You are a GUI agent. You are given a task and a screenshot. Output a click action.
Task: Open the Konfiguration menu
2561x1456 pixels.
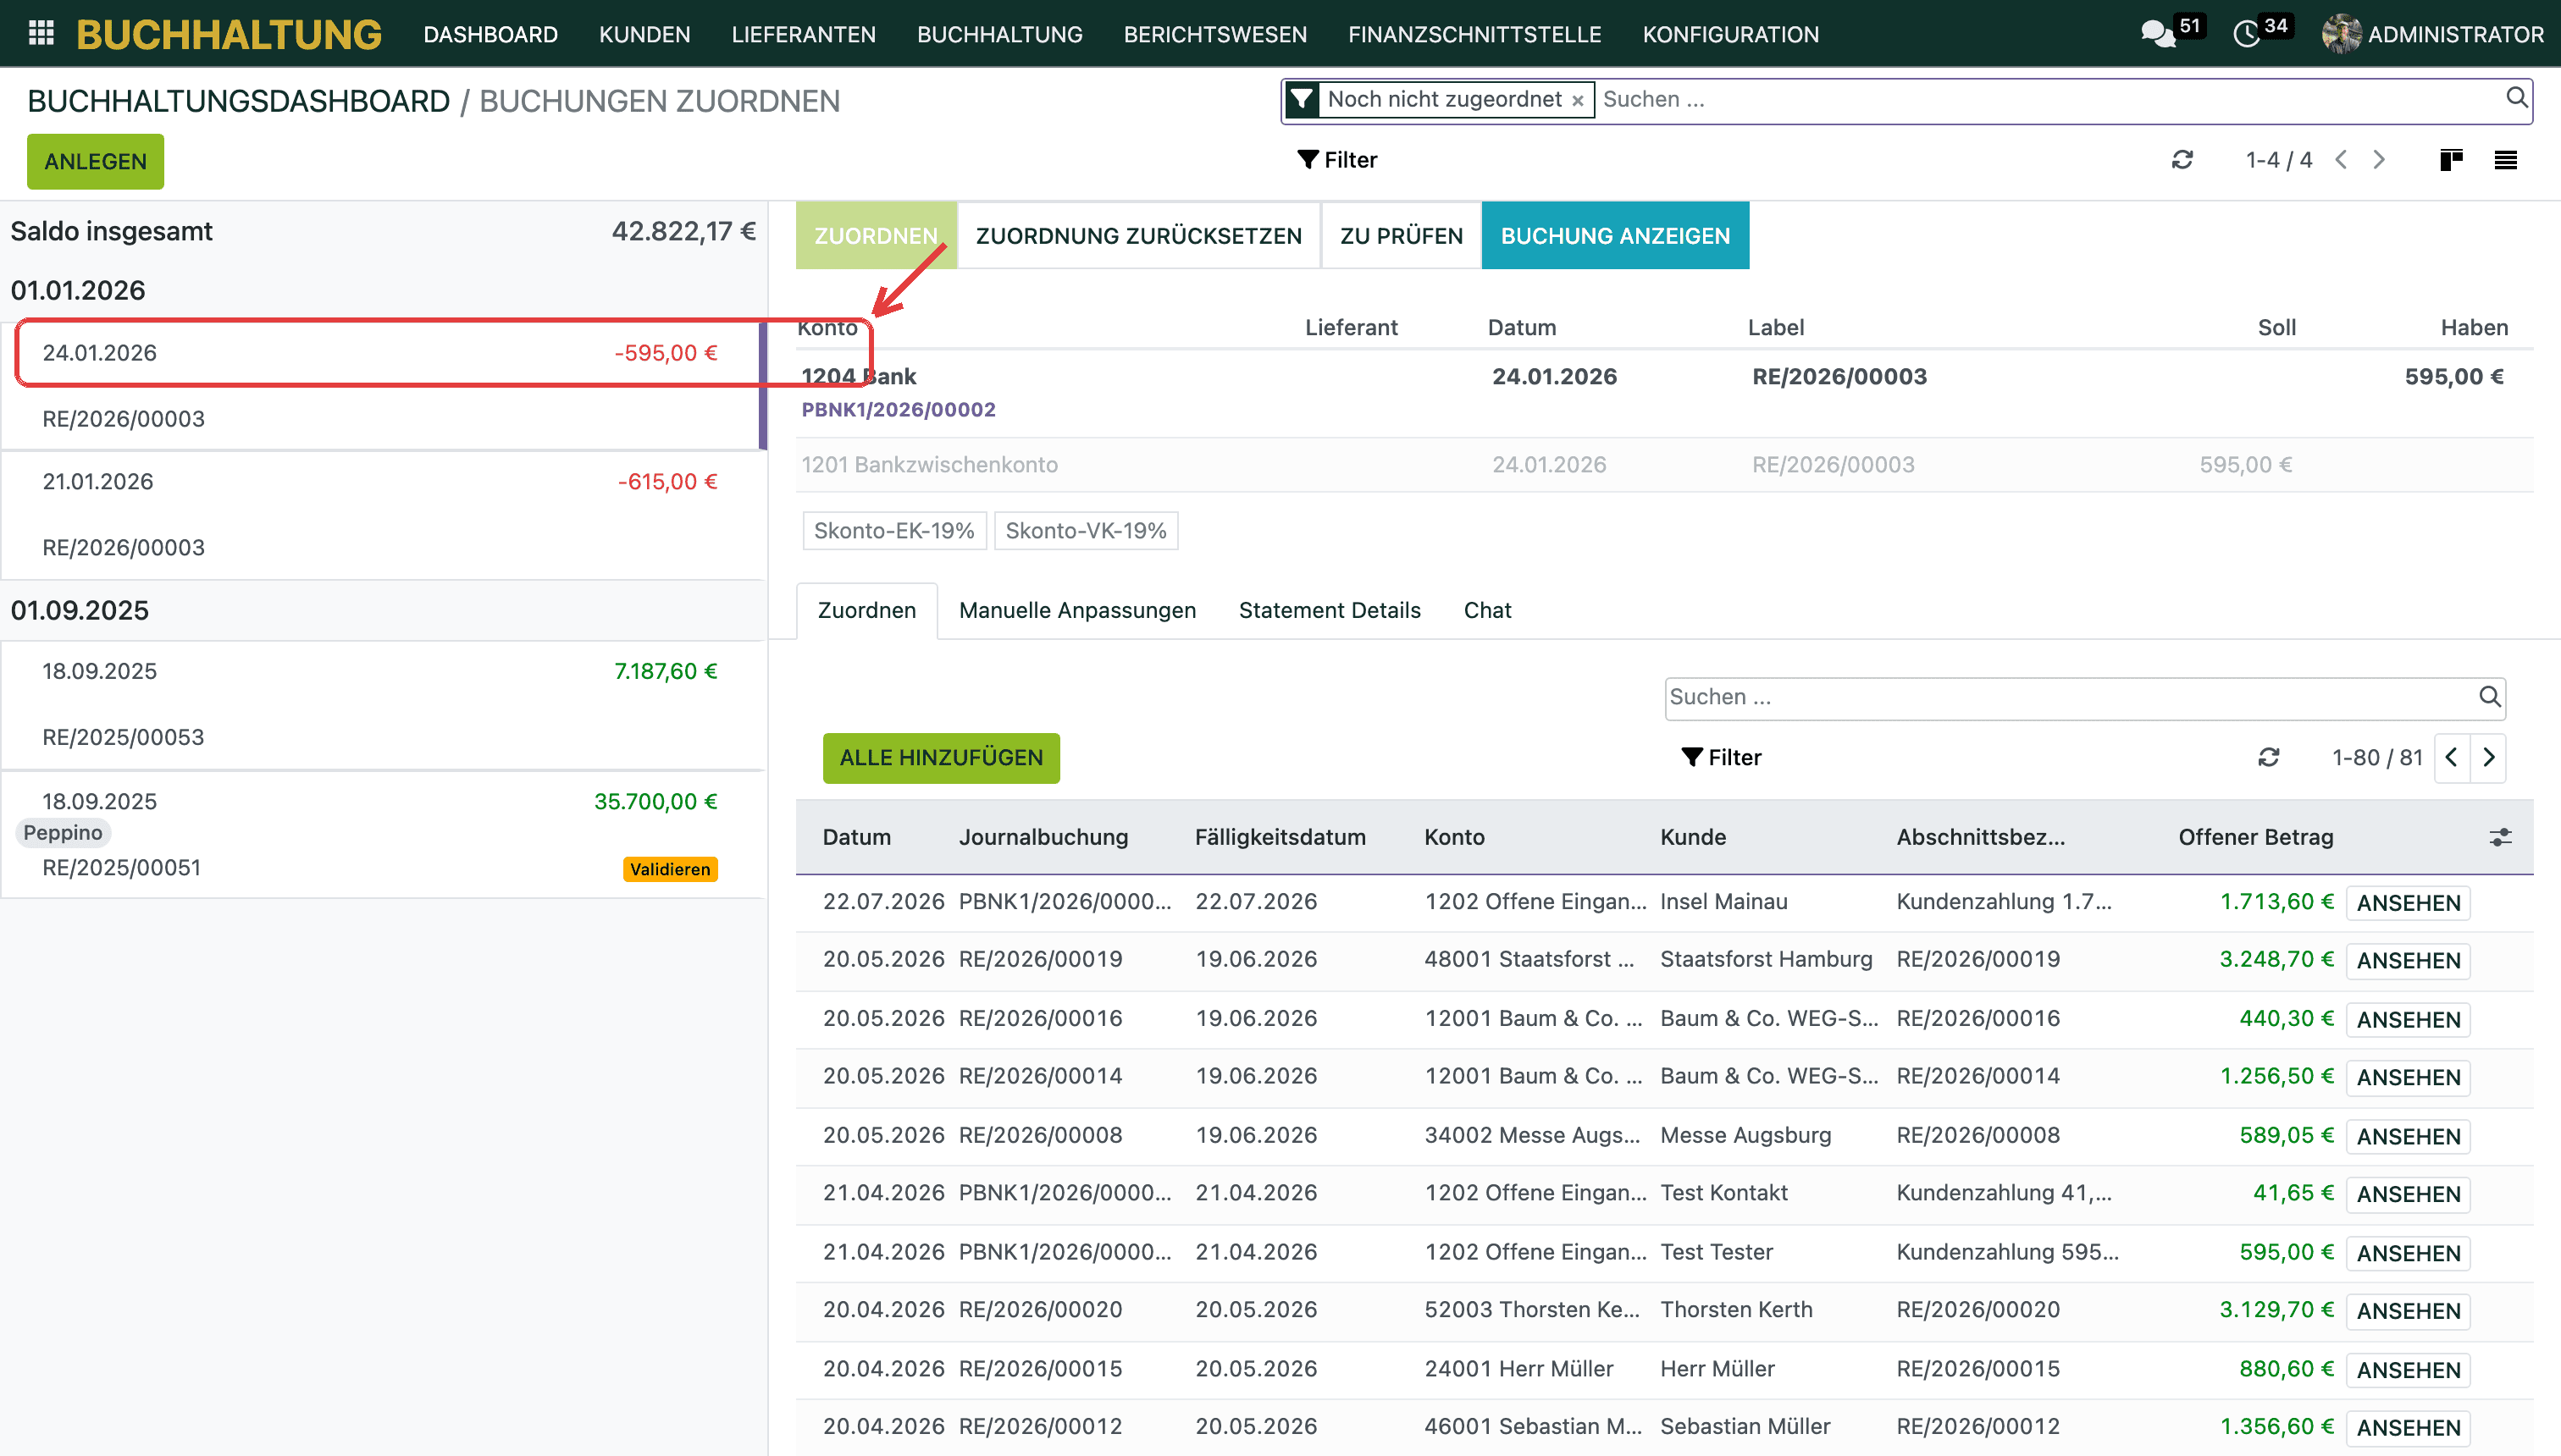tap(1731, 34)
